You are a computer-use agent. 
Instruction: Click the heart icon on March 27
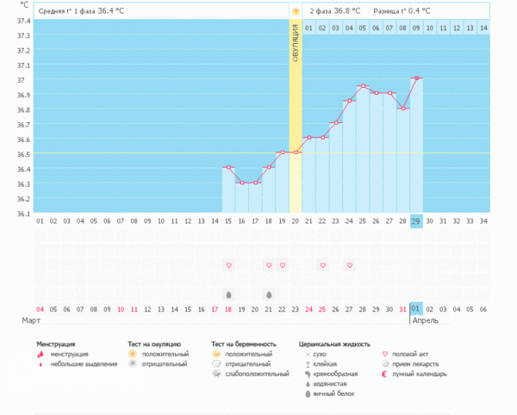coord(349,265)
